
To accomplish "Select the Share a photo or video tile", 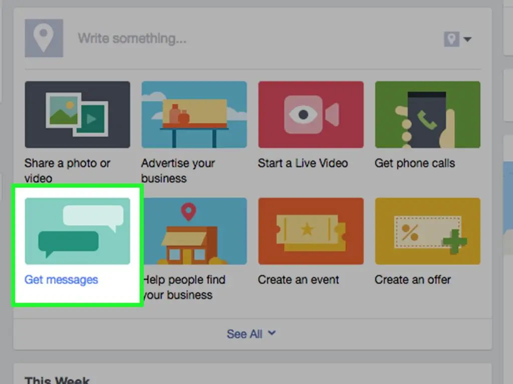I will (77, 113).
